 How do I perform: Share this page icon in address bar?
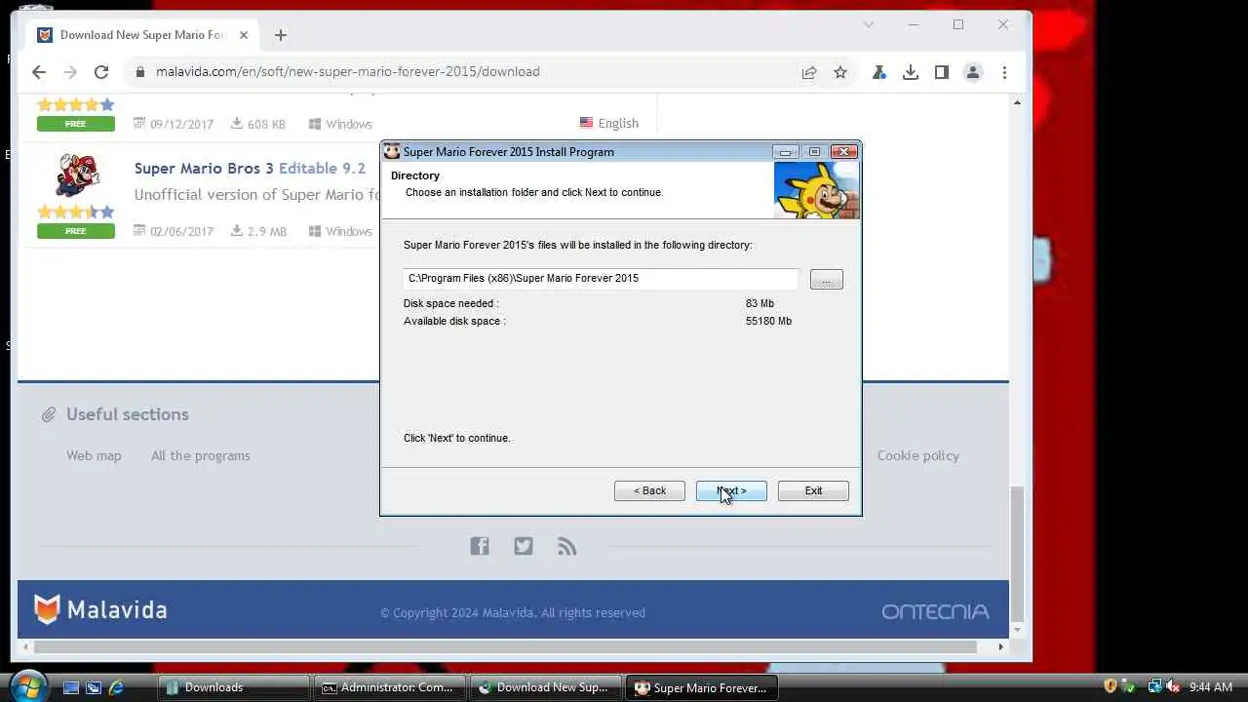[809, 72]
